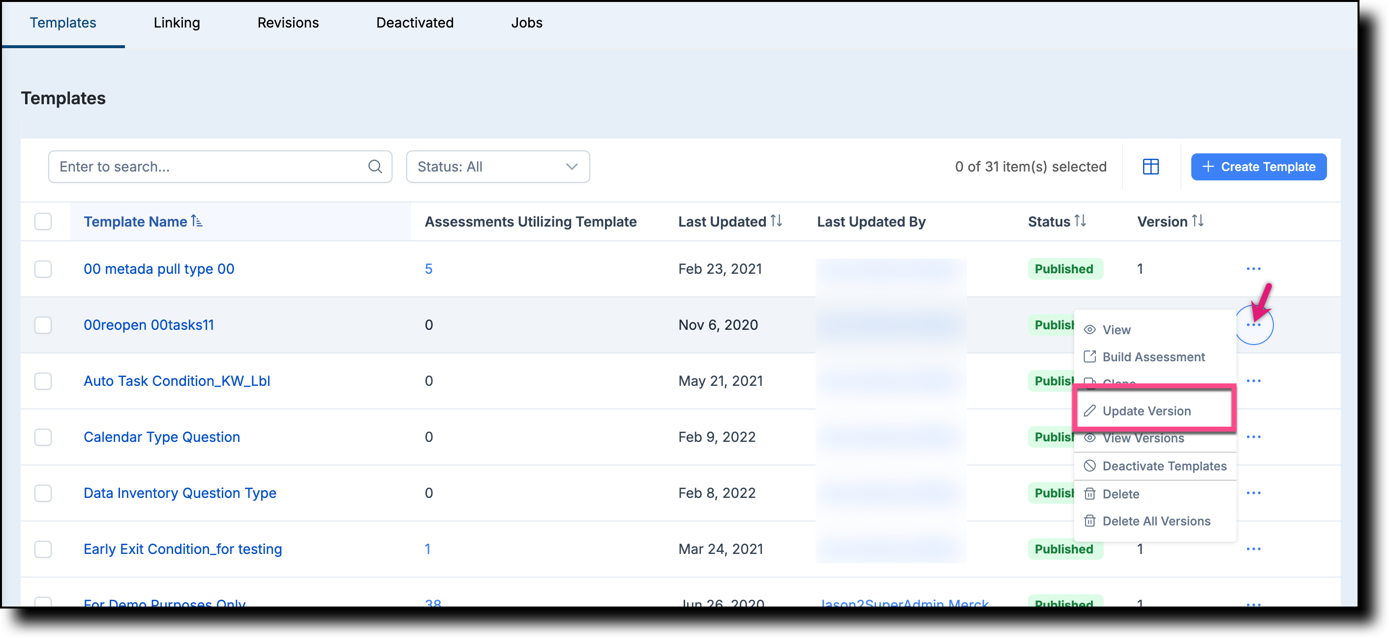Check the Data Inventory Question Type row

coord(43,493)
